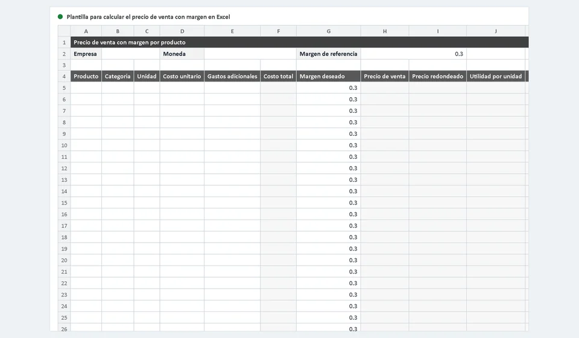579x338 pixels.
Task: Click the Costo total cell in row 13
Action: [x=279, y=180]
